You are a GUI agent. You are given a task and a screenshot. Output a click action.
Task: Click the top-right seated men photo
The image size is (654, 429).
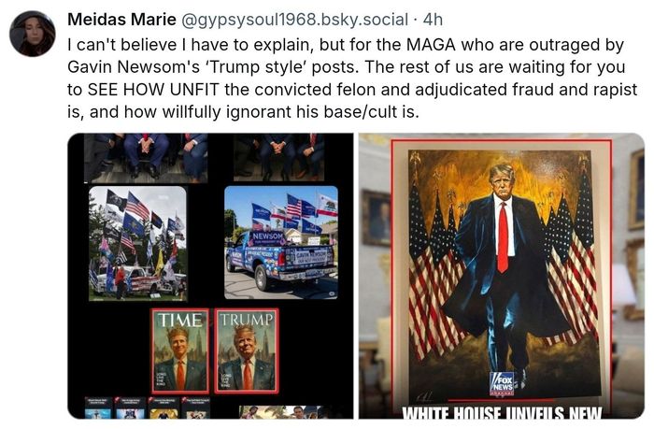(278, 157)
